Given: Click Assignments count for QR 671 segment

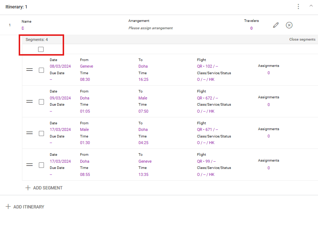Looking at the screenshot, I should click(269, 136).
